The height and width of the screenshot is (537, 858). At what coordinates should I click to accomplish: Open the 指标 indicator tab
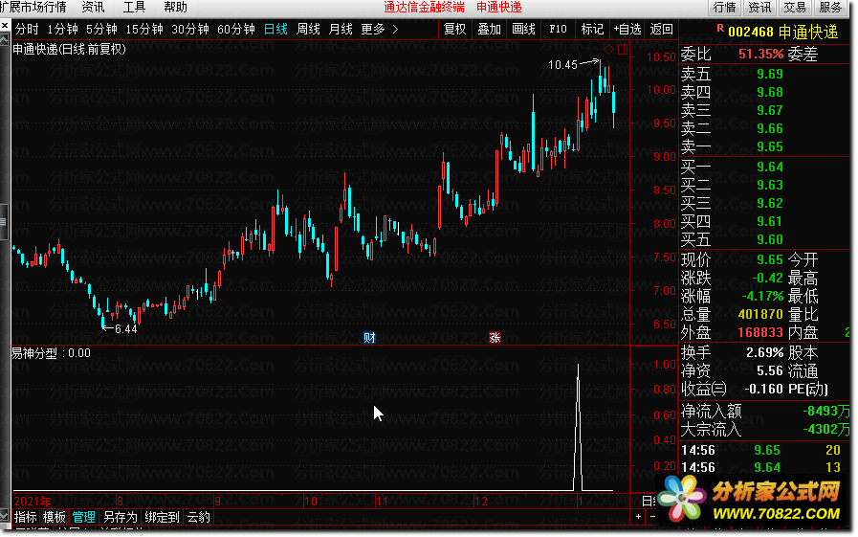click(25, 517)
